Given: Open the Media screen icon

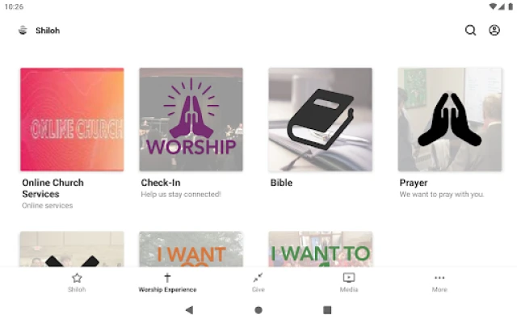Looking at the screenshot, I should 349,278.
